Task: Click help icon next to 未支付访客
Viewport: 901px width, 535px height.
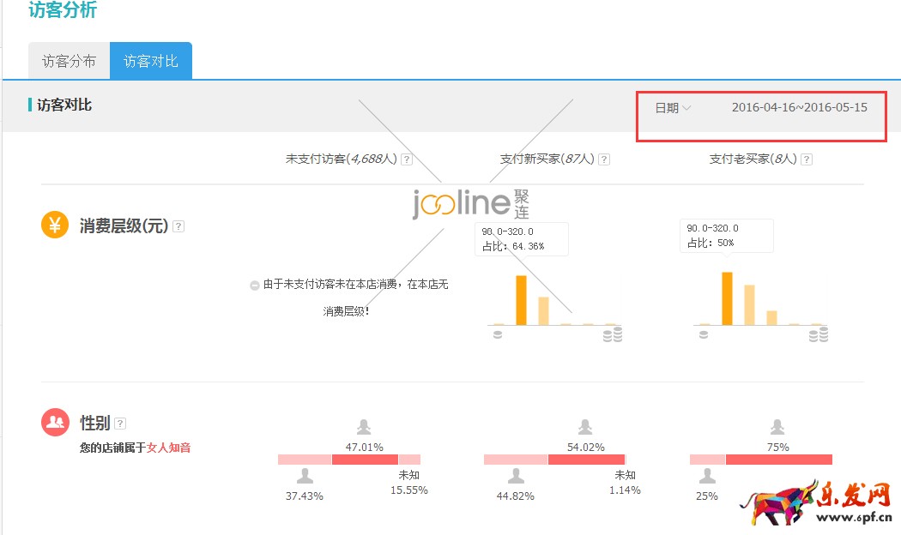Action: (x=407, y=159)
